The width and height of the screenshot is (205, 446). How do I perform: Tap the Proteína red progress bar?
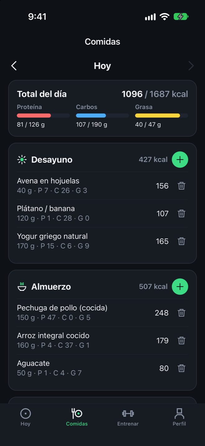43,115
